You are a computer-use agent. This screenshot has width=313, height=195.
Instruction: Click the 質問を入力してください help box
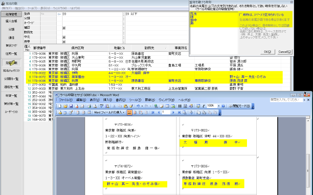pyautogui.click(x=287, y=100)
